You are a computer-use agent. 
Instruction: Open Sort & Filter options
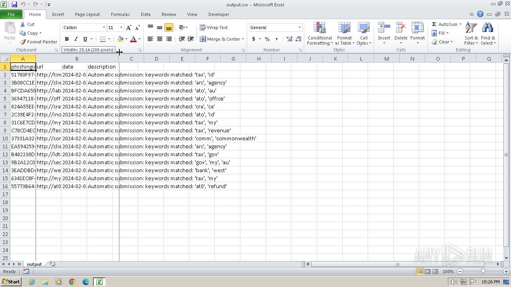click(471, 33)
